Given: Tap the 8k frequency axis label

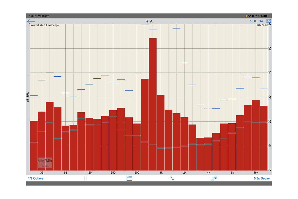Looking at the screenshot, I should [232, 172].
